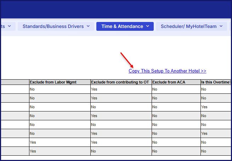
Task: Click last row's Yes under Exclude from Labor Mgmt
Action: pyautogui.click(x=33, y=151)
